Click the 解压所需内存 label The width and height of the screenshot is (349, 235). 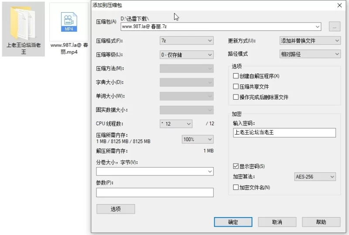[112, 151]
